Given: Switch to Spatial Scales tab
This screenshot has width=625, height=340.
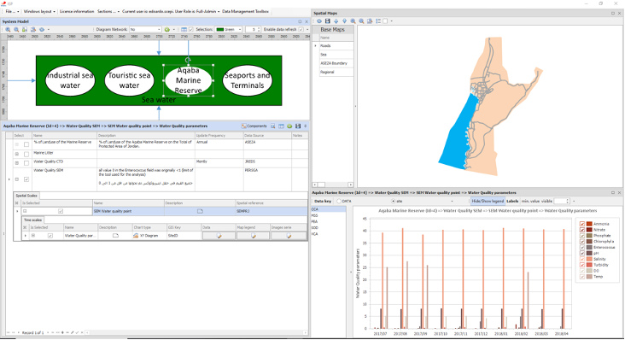Looking at the screenshot, I should (26, 196).
